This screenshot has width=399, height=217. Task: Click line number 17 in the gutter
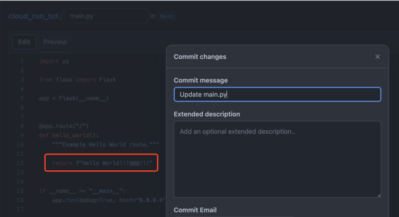[x=20, y=210]
